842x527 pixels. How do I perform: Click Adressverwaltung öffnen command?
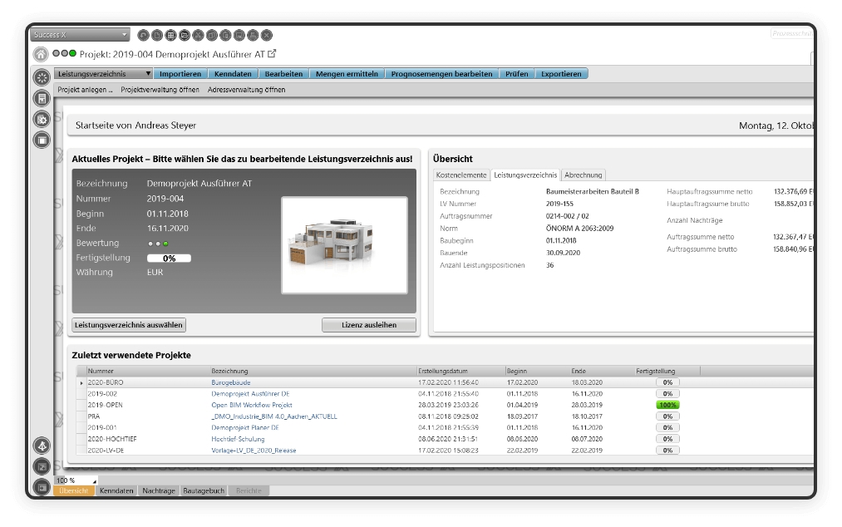tap(247, 90)
